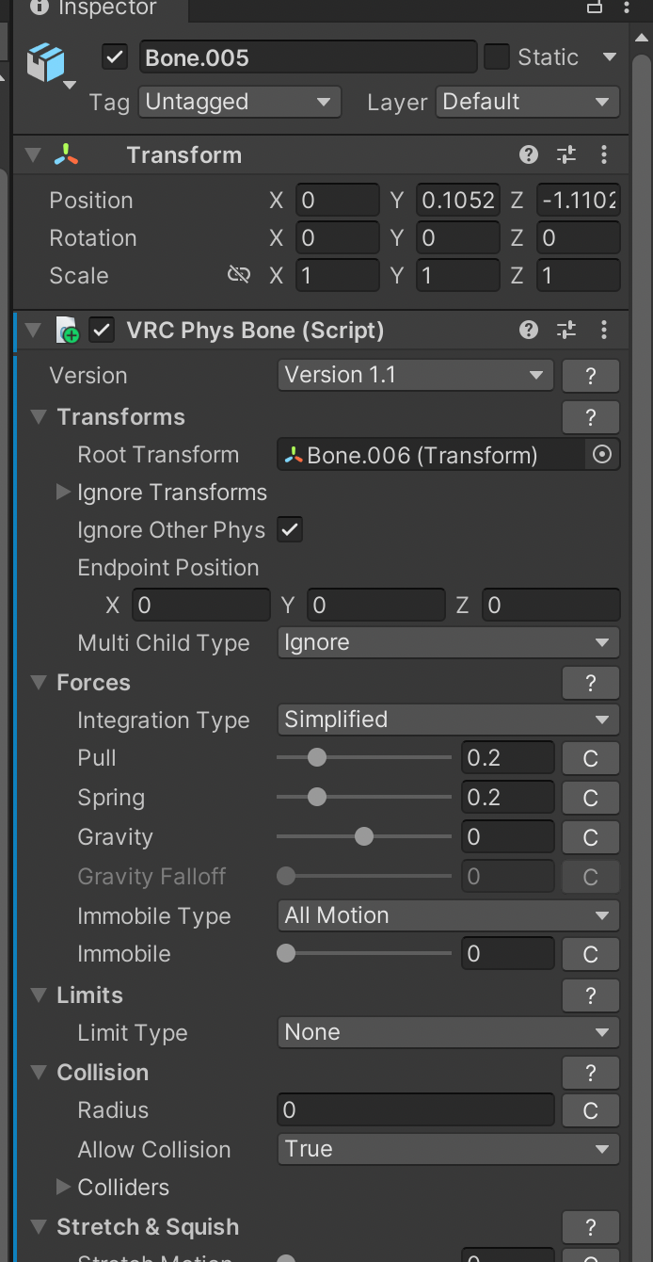
Task: Click Forces section help button
Action: pos(591,683)
